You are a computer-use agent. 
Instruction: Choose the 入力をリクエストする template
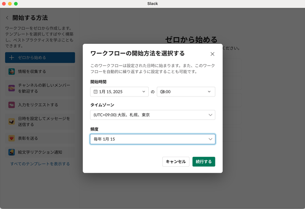click(x=40, y=105)
